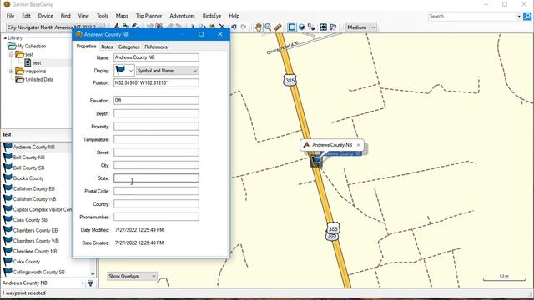Open the Trip Planner menu
Image resolution: width=534 pixels, height=300 pixels.
click(149, 16)
